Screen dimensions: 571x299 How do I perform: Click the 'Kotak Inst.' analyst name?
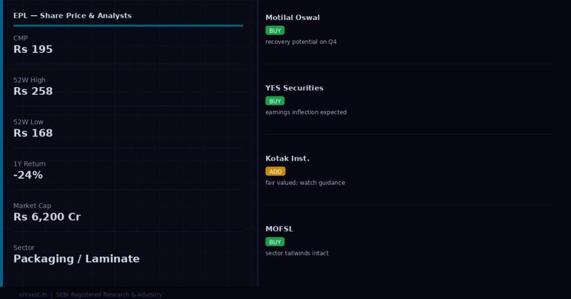pos(287,158)
